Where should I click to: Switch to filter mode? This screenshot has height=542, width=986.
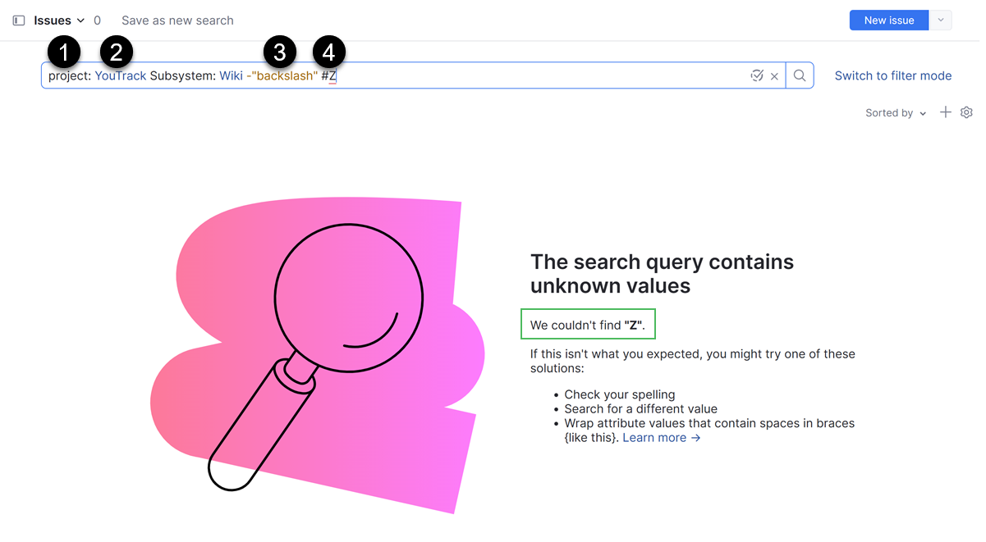click(893, 75)
